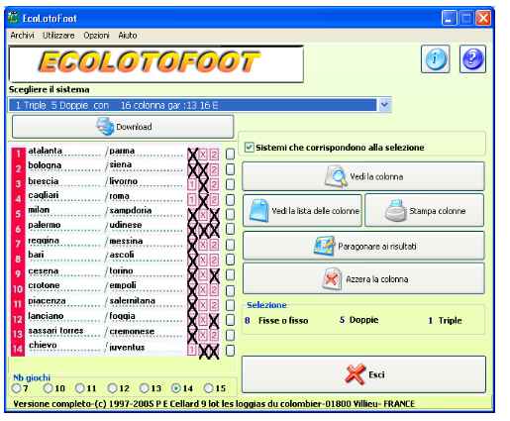Click red row number 1 label
Screen dimensions: 510x421
tap(18, 154)
